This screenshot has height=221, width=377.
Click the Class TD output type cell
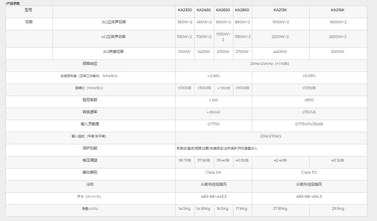[x=308, y=172]
